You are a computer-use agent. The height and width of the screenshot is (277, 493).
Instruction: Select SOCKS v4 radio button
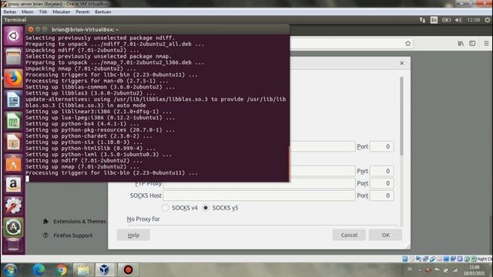165,208
